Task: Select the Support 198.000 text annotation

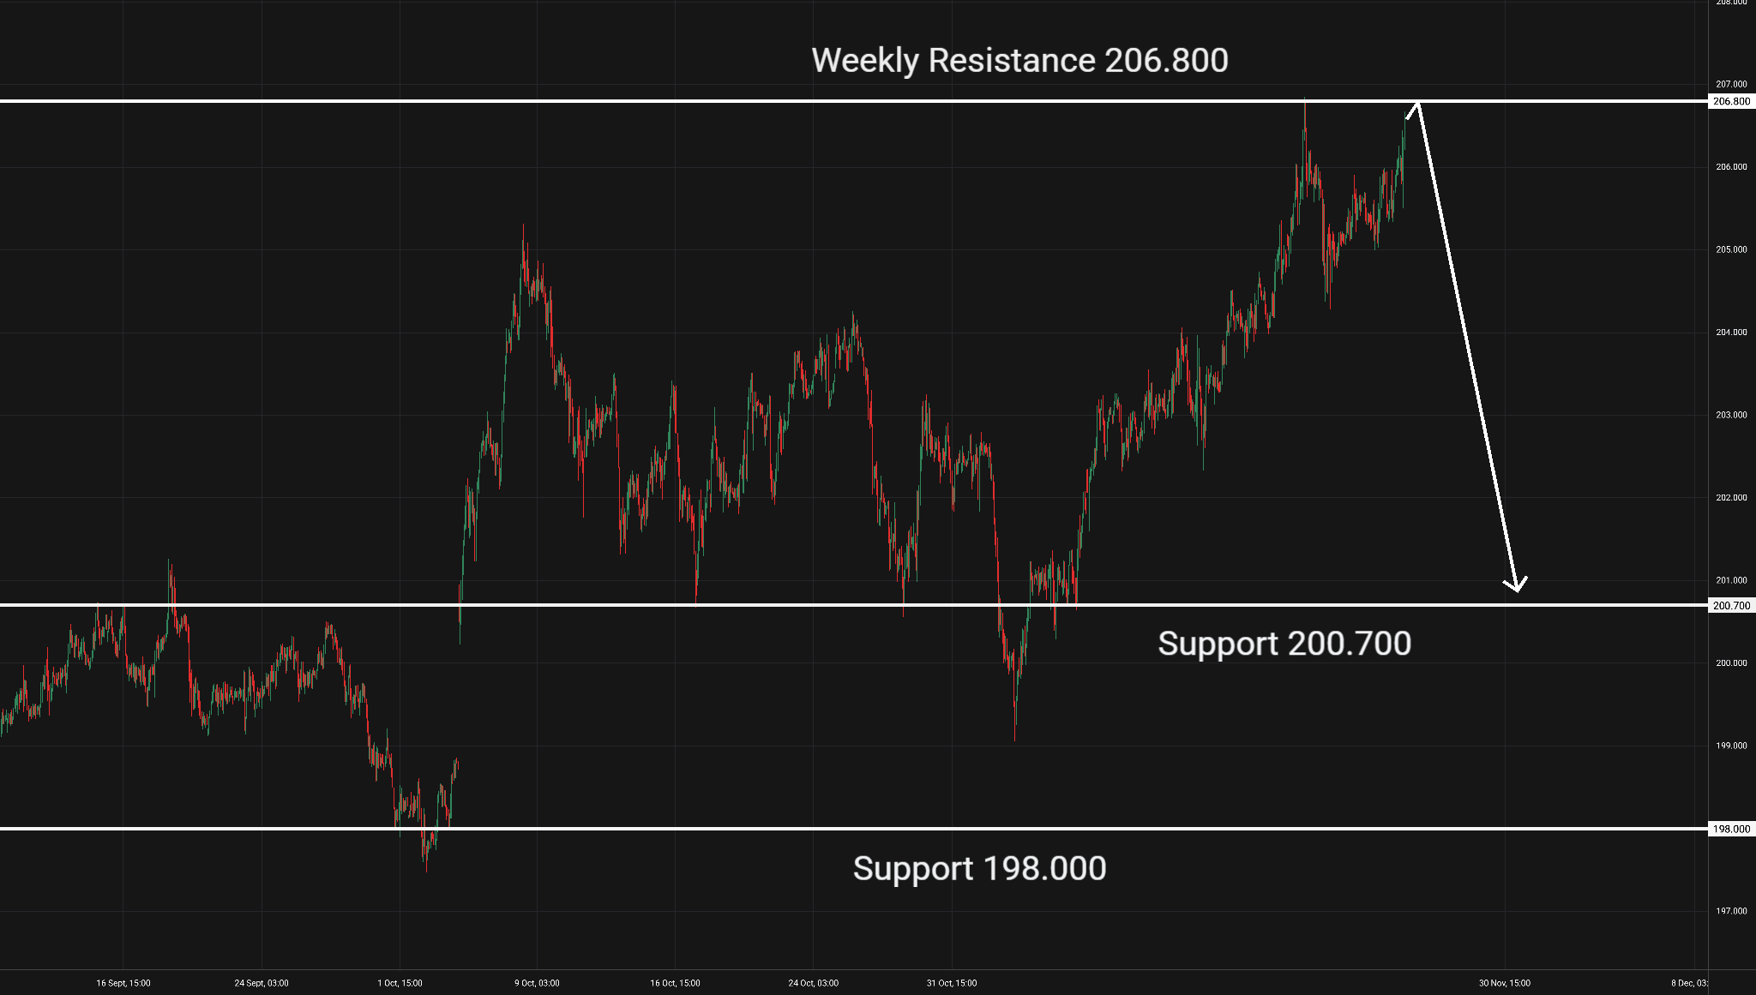Action: [979, 869]
